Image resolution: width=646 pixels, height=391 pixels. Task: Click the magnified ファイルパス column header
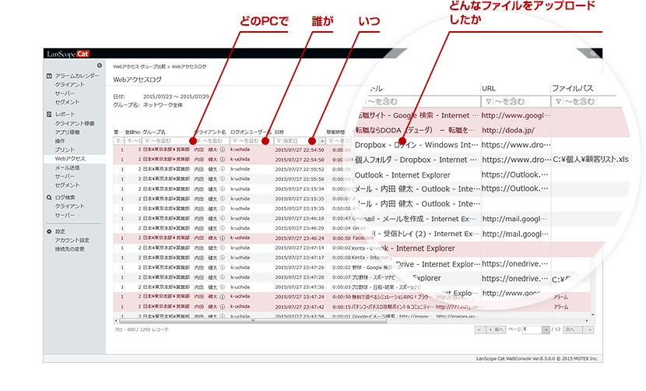572,88
